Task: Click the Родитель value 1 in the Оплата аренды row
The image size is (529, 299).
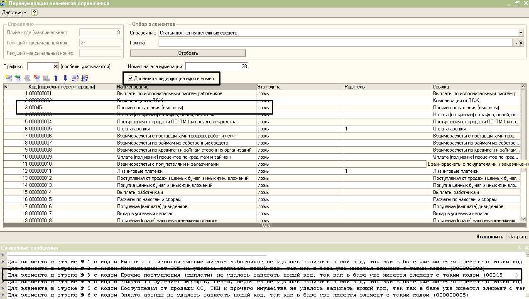Action: 388,129
